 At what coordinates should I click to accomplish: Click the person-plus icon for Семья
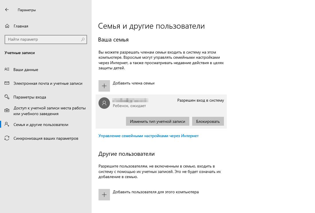click(7, 124)
